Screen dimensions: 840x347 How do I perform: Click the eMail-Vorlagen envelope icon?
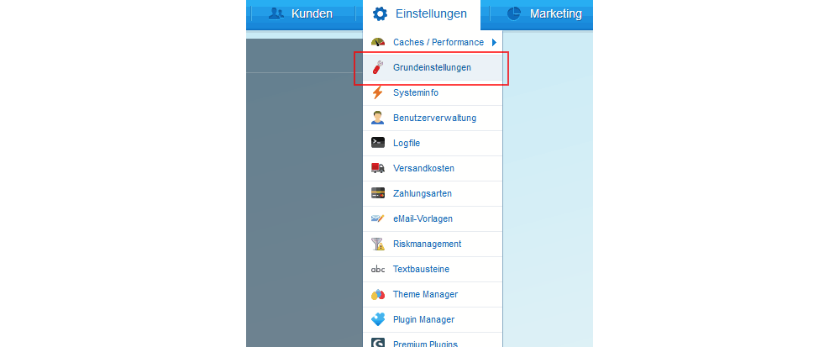[x=378, y=218]
